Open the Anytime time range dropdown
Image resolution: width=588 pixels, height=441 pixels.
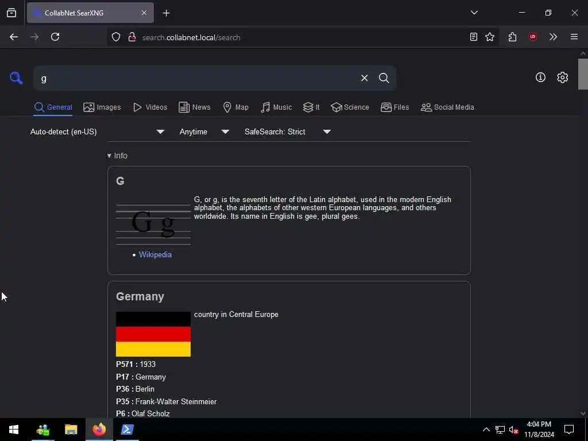204,131
